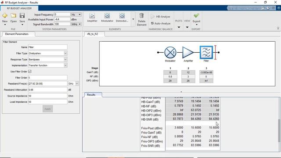Switch to the Element Parameters tab
This screenshot has height=158, width=281.
point(17,34)
